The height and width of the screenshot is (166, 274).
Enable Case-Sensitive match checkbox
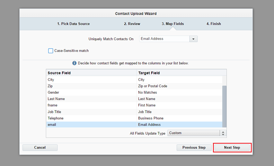(51, 51)
